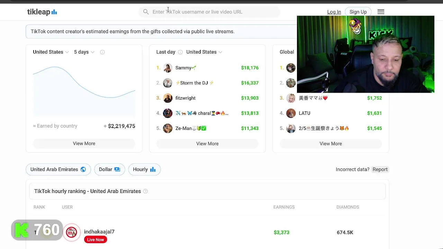This screenshot has height=249, width=443.
Task: Open the Ze-Man user entry
Action: click(191, 128)
